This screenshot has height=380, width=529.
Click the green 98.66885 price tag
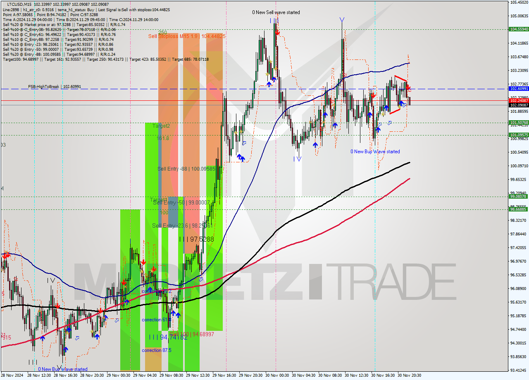pos(518,209)
